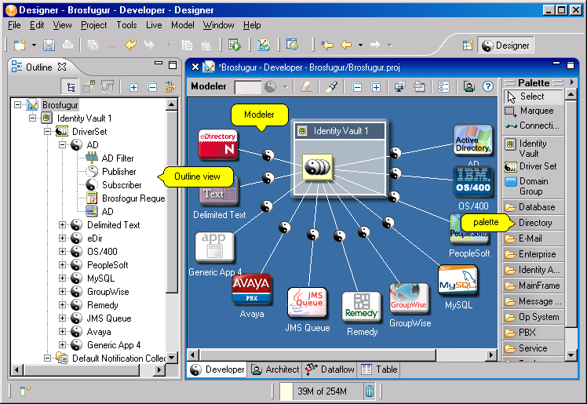587x404 pixels.
Task: Switch to the Architect tab
Action: click(x=275, y=369)
